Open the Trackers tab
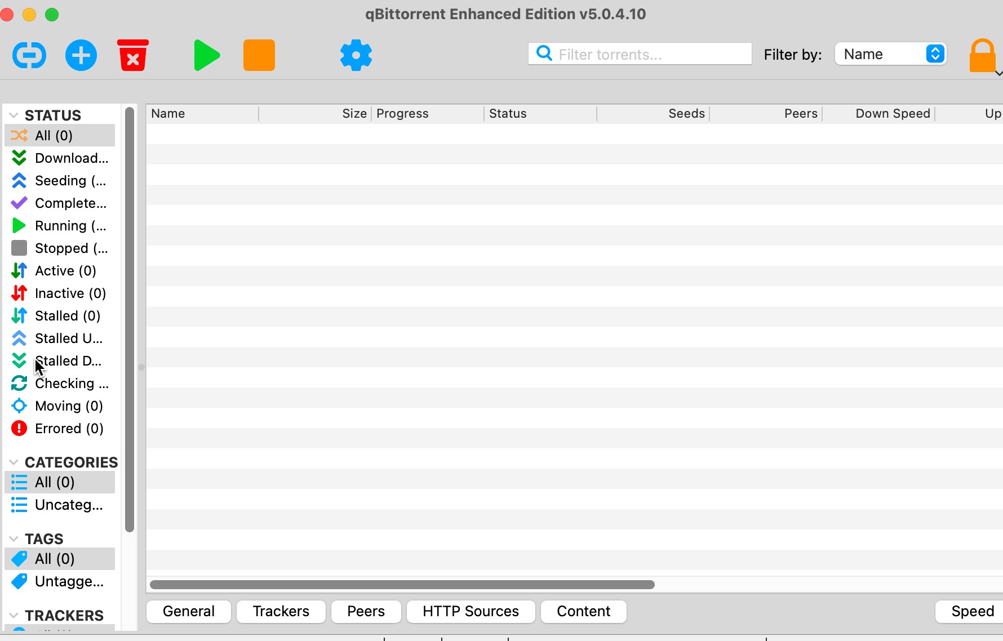 (281, 611)
